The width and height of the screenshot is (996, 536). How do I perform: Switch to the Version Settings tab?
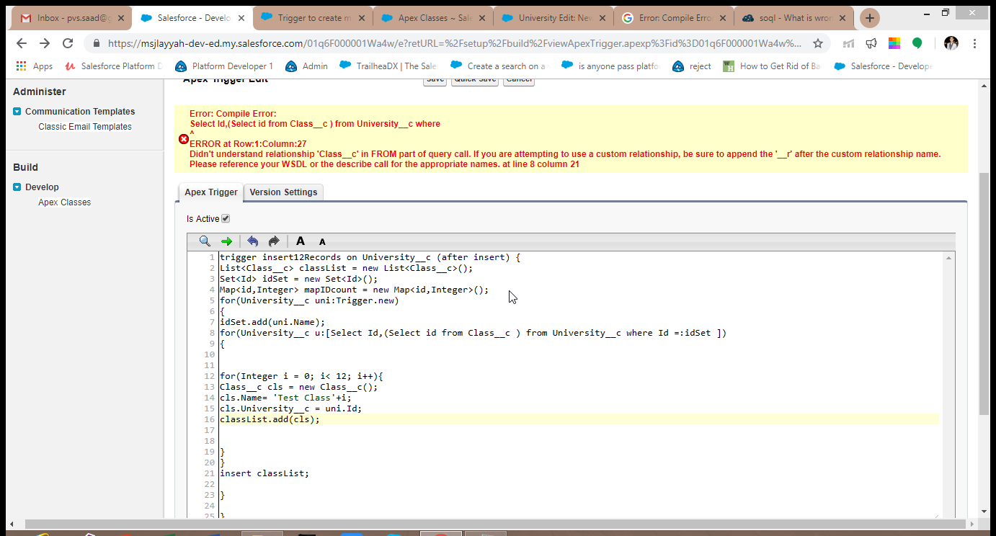click(283, 192)
